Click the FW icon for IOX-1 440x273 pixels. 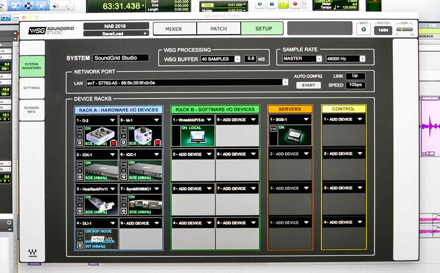[79, 164]
